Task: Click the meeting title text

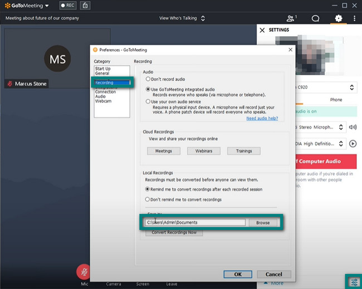Action: [42, 18]
